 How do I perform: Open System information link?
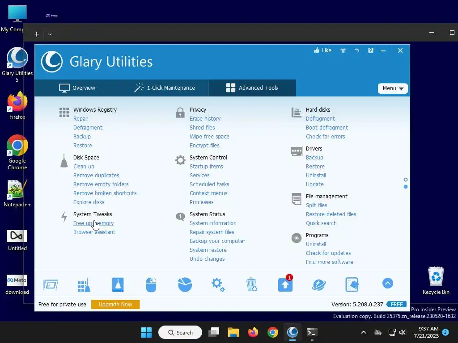coord(213,223)
